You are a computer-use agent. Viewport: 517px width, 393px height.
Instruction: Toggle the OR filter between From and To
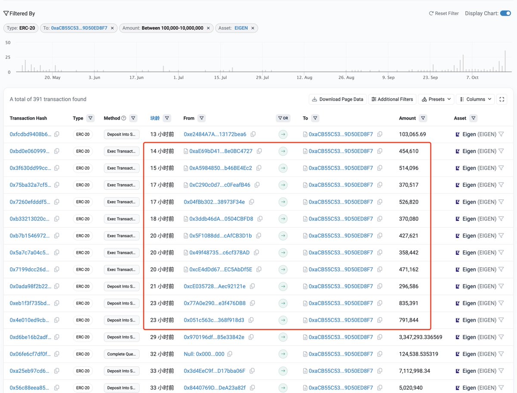283,118
